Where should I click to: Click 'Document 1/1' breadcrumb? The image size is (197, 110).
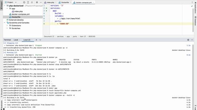(49, 36)
